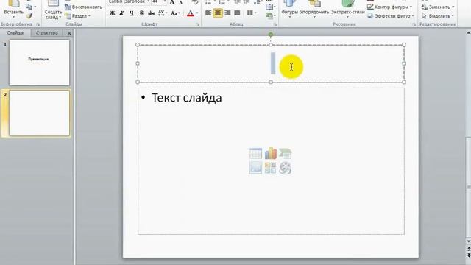Image resolution: width=471 pixels, height=265 pixels.
Task: Open Контур фигуры shape outline
Action: pos(390,7)
